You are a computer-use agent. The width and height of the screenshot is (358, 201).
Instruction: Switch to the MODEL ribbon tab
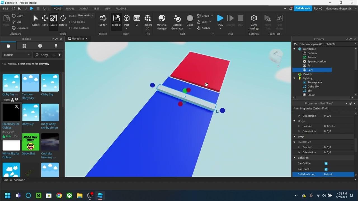[70, 9]
